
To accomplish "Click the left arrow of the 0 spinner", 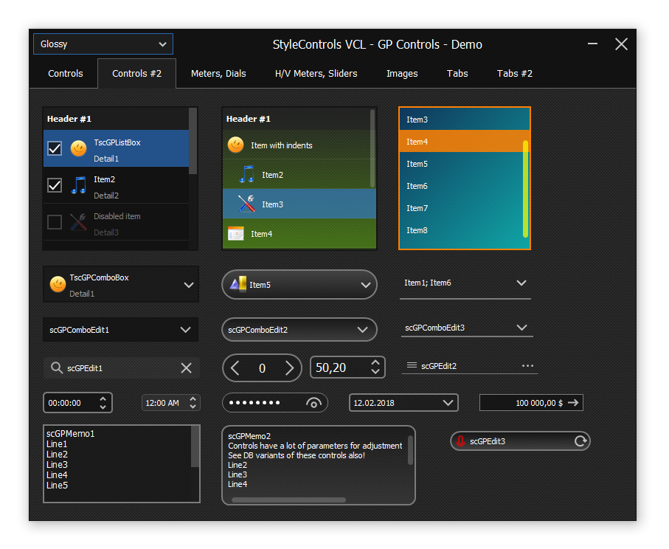I will [235, 368].
